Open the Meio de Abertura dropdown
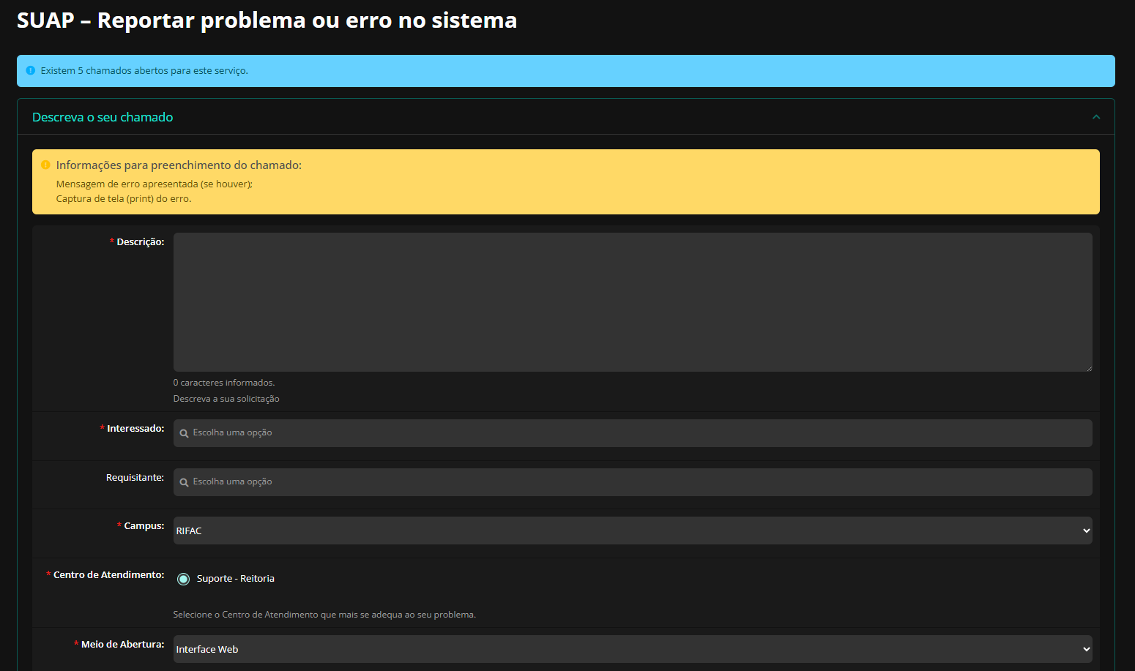Image resolution: width=1135 pixels, height=671 pixels. 632,649
